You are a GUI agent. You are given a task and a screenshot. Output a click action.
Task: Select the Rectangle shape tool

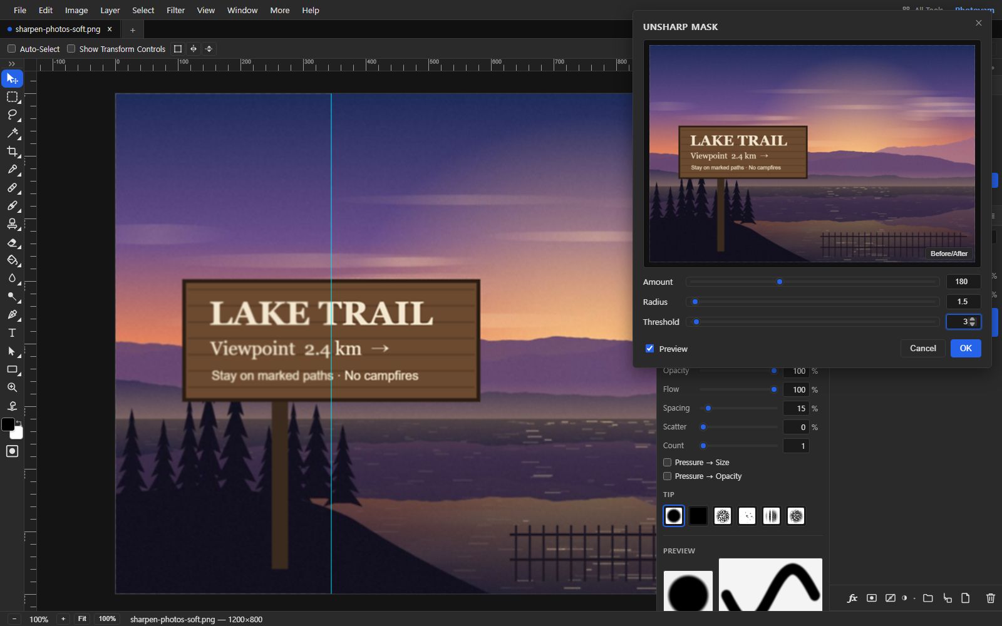12,369
